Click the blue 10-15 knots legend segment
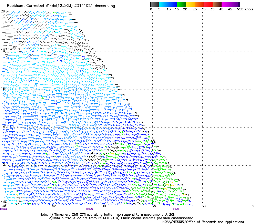Viewport: 255px width, 224px height. 172,4
